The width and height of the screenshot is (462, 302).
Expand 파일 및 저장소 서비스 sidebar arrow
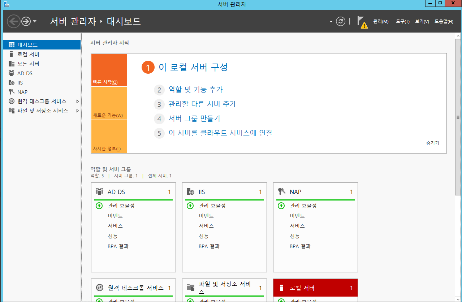(x=78, y=111)
